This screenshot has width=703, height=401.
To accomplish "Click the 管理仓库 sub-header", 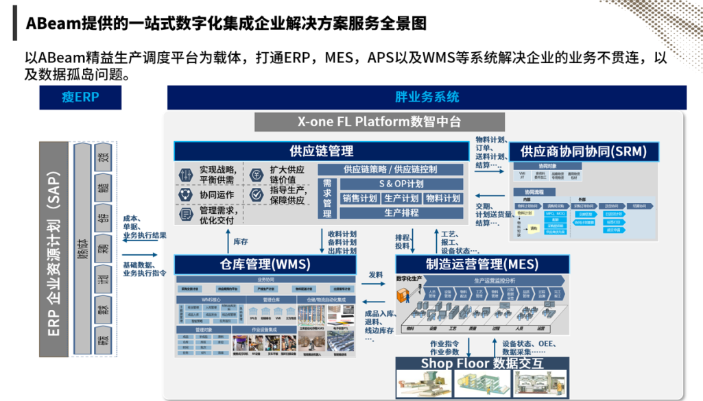I will (x=271, y=300).
